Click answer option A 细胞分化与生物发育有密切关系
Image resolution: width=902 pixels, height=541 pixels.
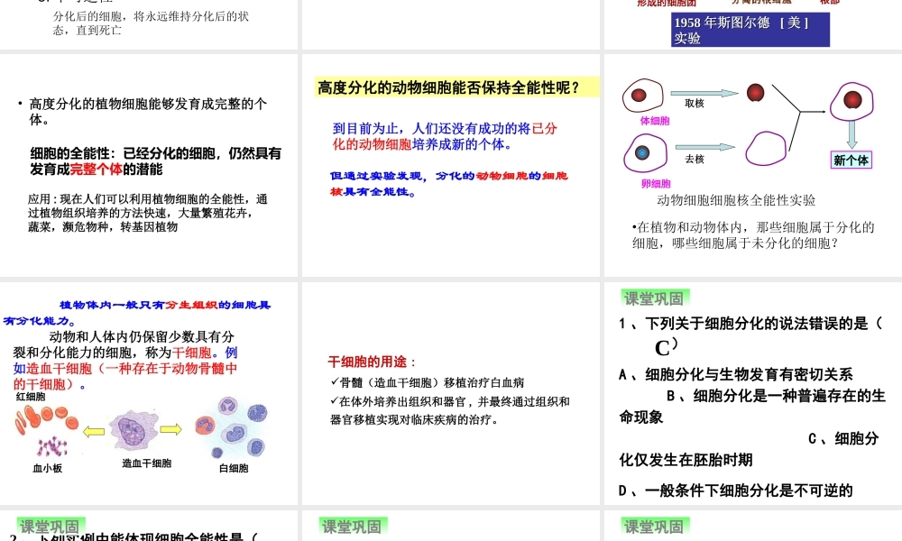736,375
